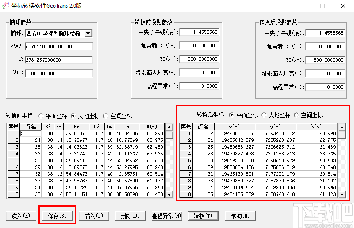The height and width of the screenshot is (228, 354).
Task: Click 转换后 投影面大地高(m) field
Action: (x=325, y=73)
